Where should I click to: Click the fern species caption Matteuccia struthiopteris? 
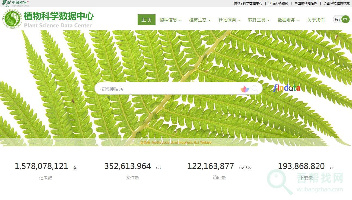pyautogui.click(x=176, y=142)
